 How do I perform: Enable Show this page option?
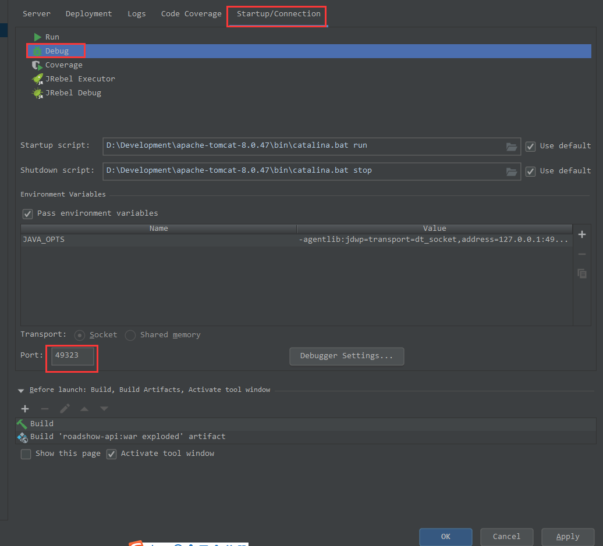tap(26, 454)
